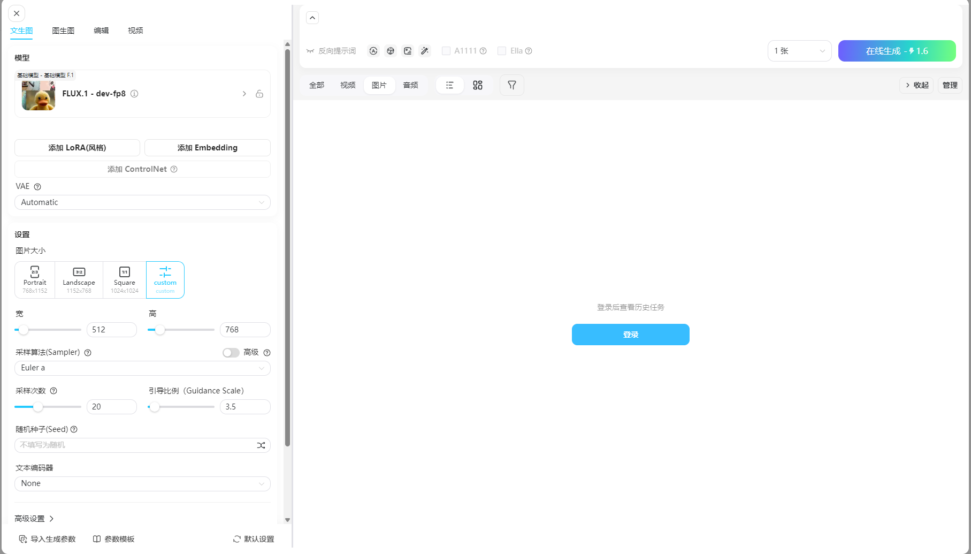Click the 在线生成 generate button
Viewport: 971px width, 554px height.
tap(897, 51)
